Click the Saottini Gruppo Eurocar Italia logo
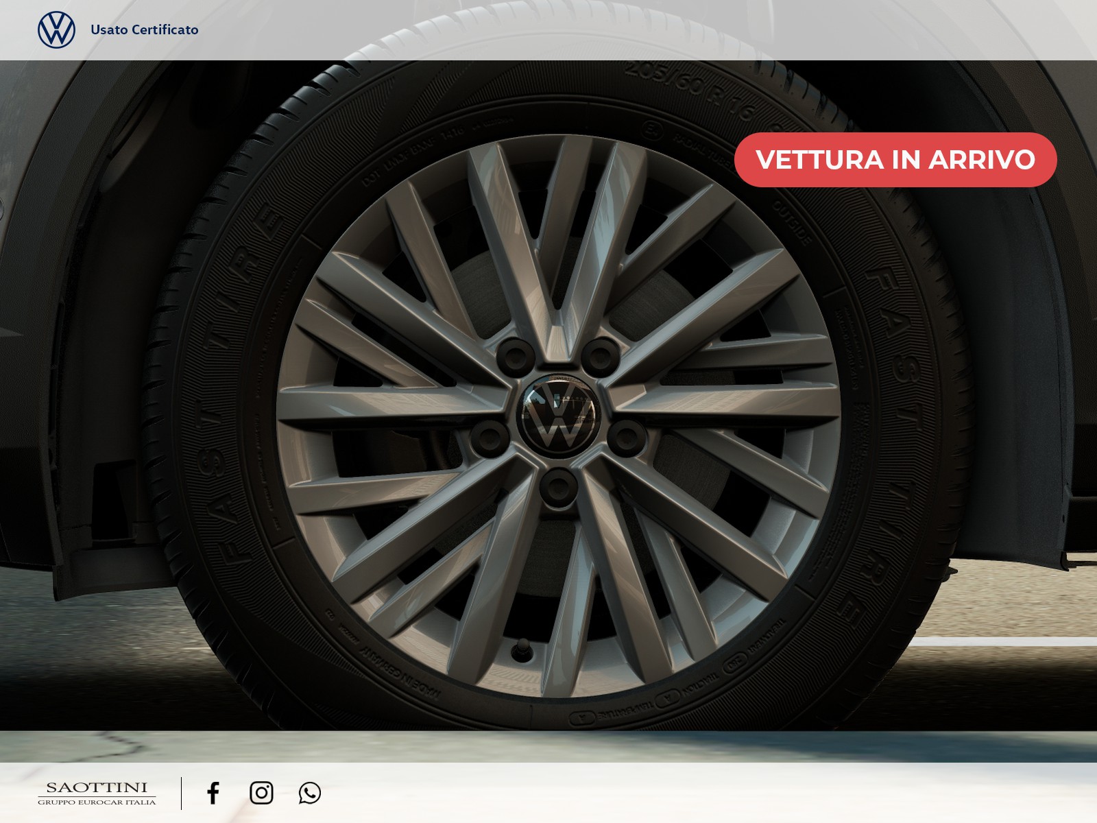1097x823 pixels. pos(97,794)
